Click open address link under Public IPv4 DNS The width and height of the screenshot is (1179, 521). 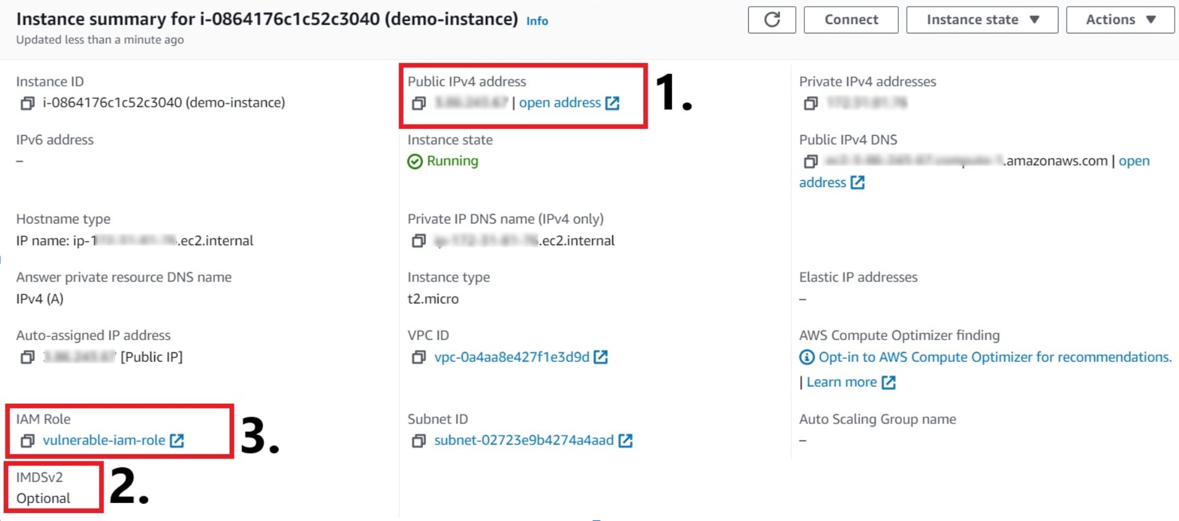1134,161
